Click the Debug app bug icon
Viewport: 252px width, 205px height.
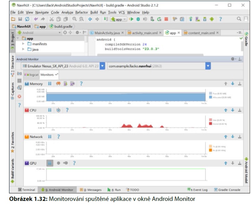[x=138, y=19]
